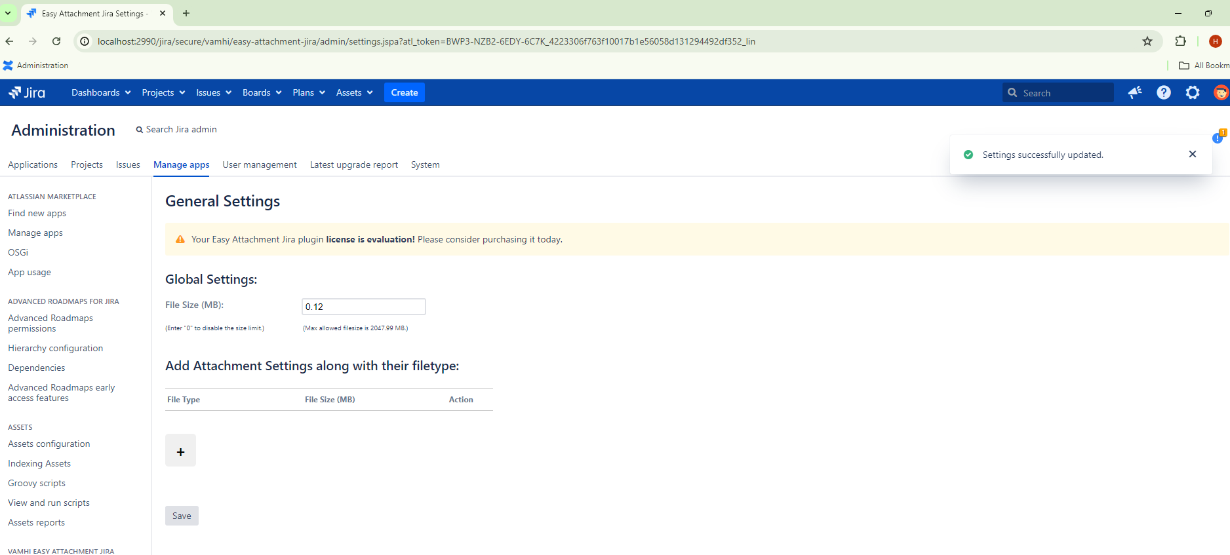The height and width of the screenshot is (555, 1230).
Task: Open the Boards dropdown menu
Action: pos(262,92)
